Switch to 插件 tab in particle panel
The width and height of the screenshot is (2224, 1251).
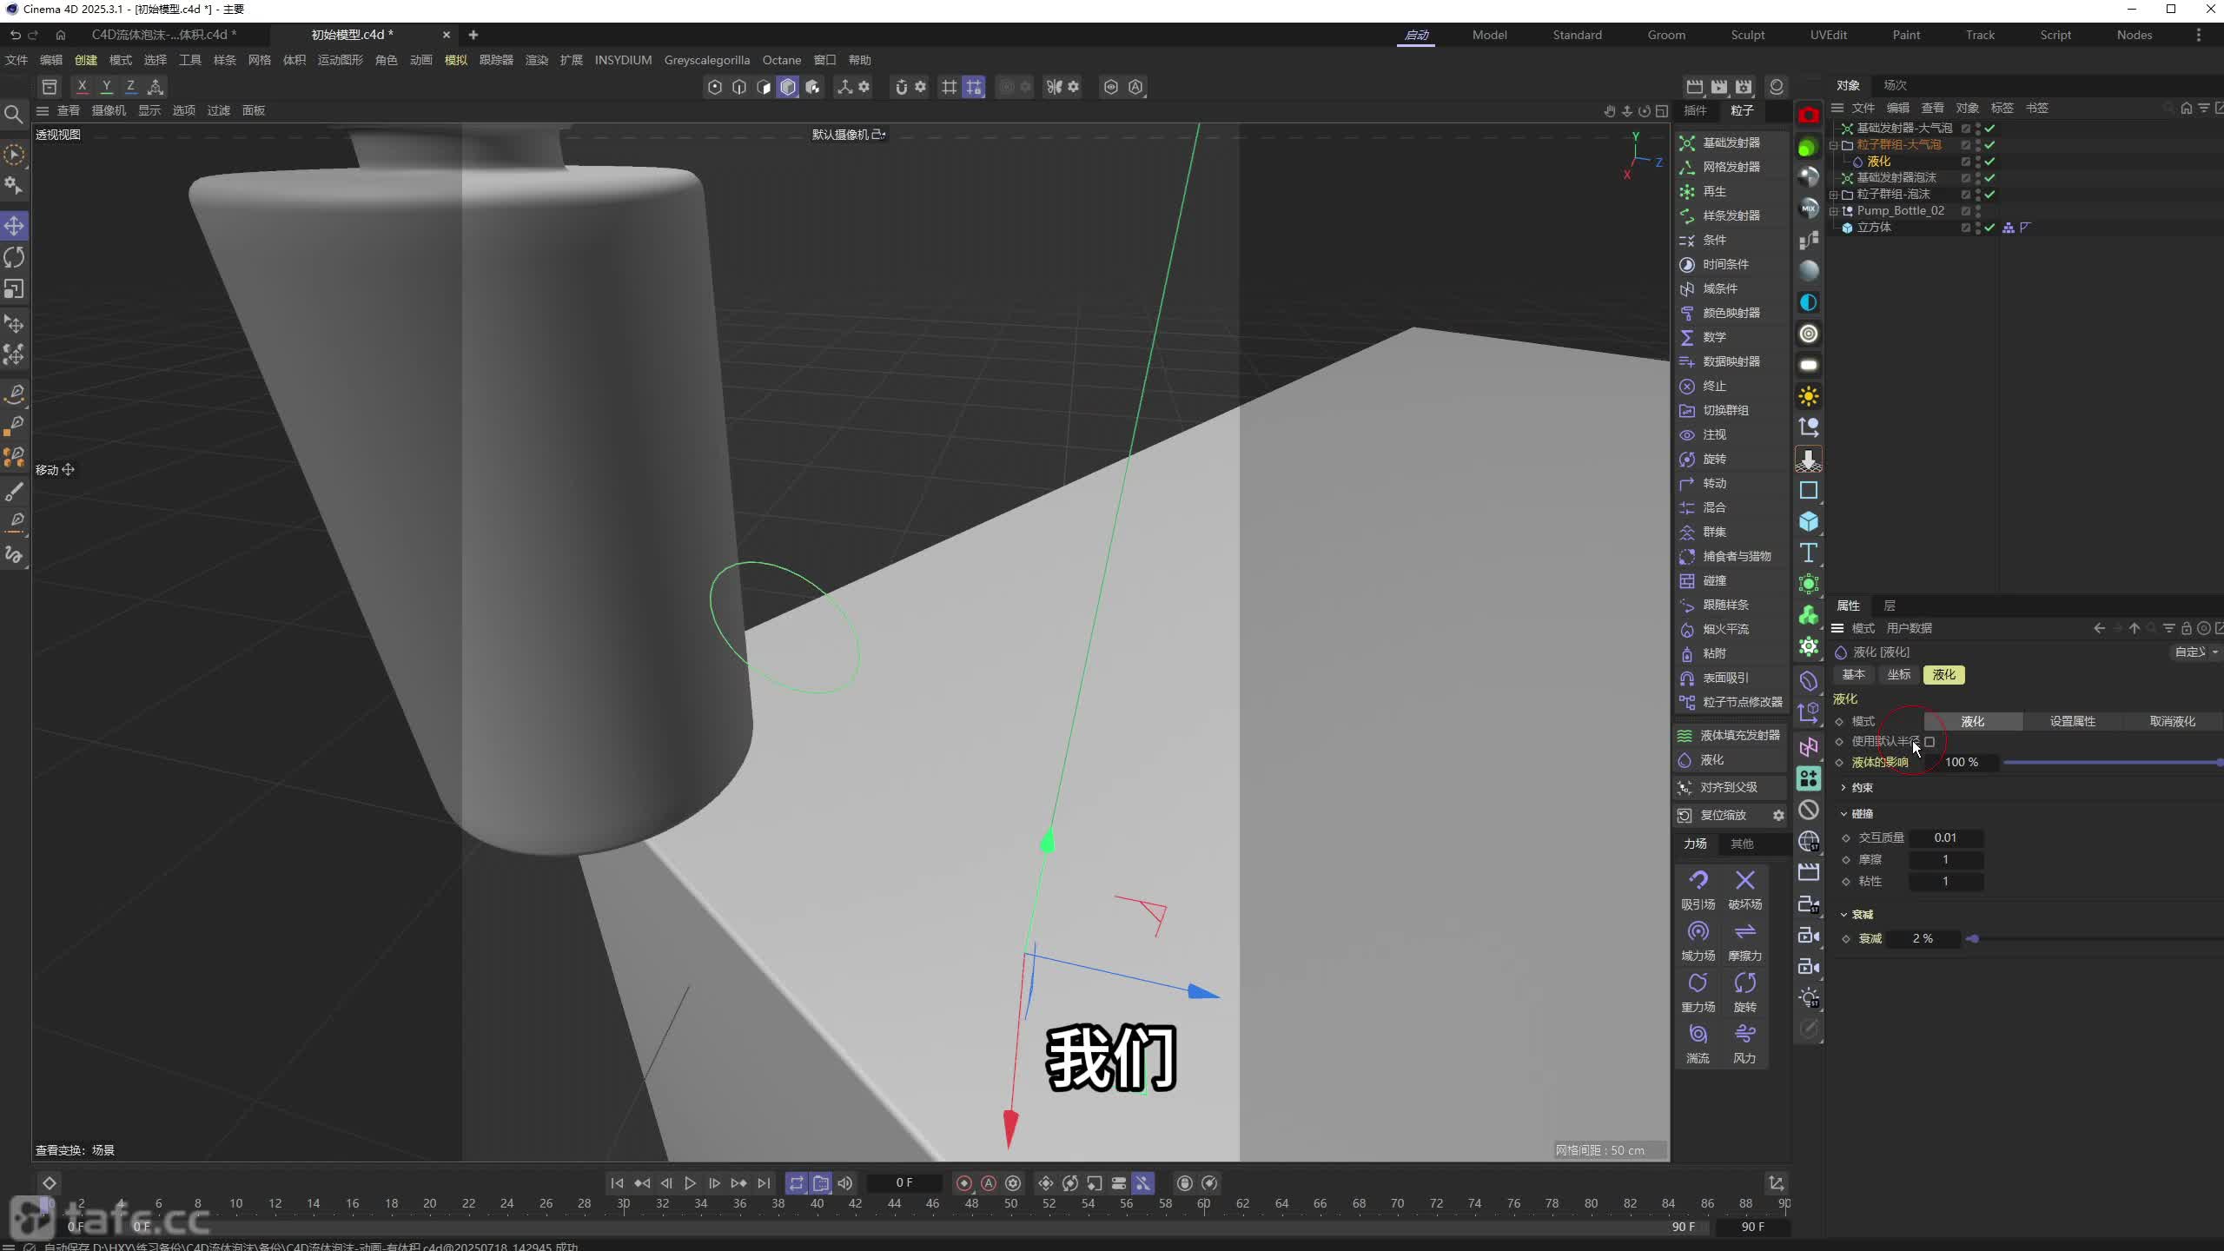point(1695,110)
